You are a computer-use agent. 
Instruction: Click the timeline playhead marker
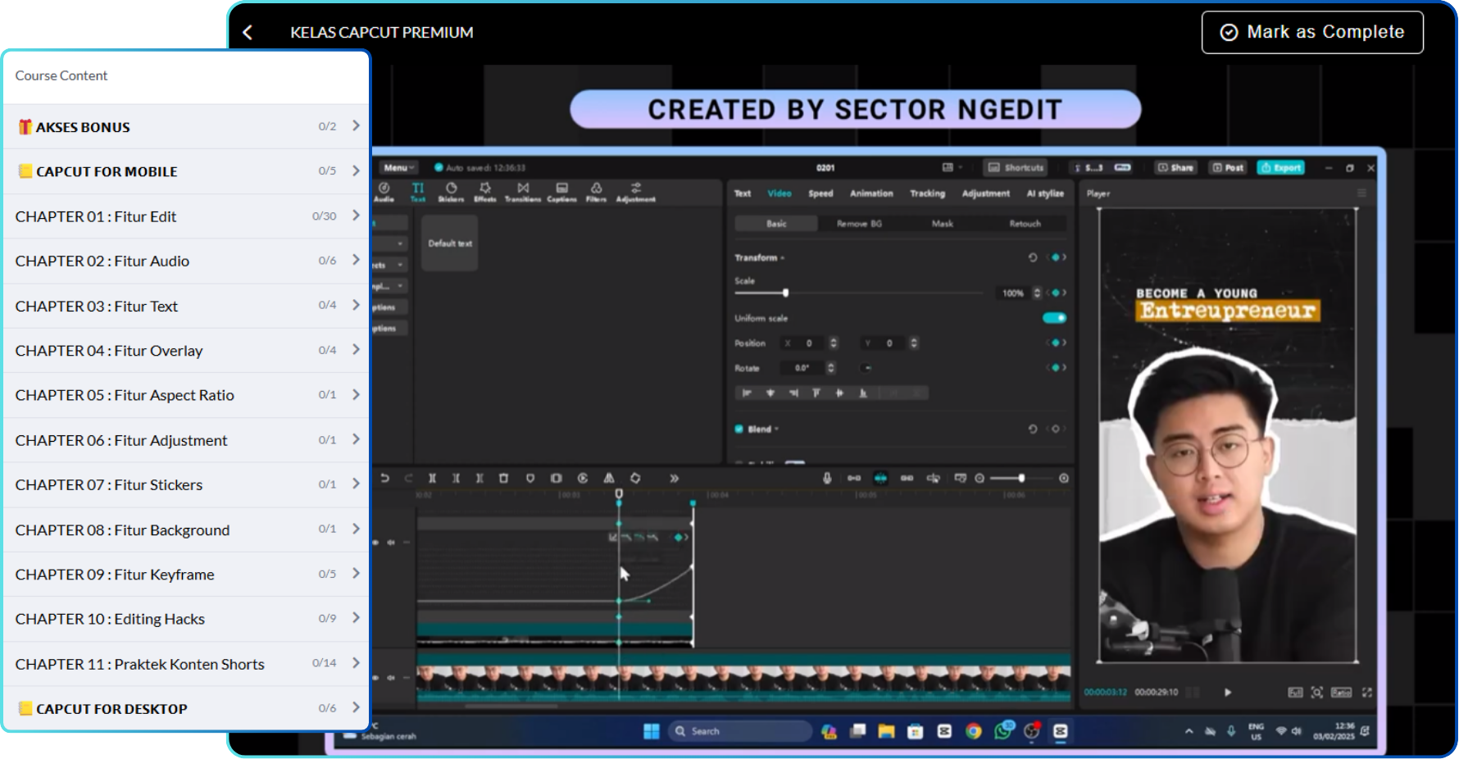click(619, 493)
